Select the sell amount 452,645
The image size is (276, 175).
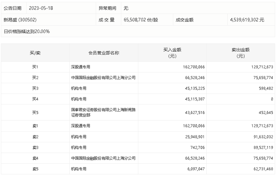pos(266,112)
